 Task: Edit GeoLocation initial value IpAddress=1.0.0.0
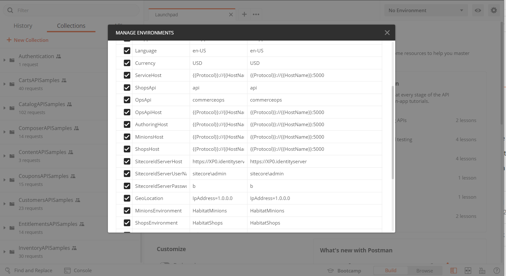(x=218, y=198)
